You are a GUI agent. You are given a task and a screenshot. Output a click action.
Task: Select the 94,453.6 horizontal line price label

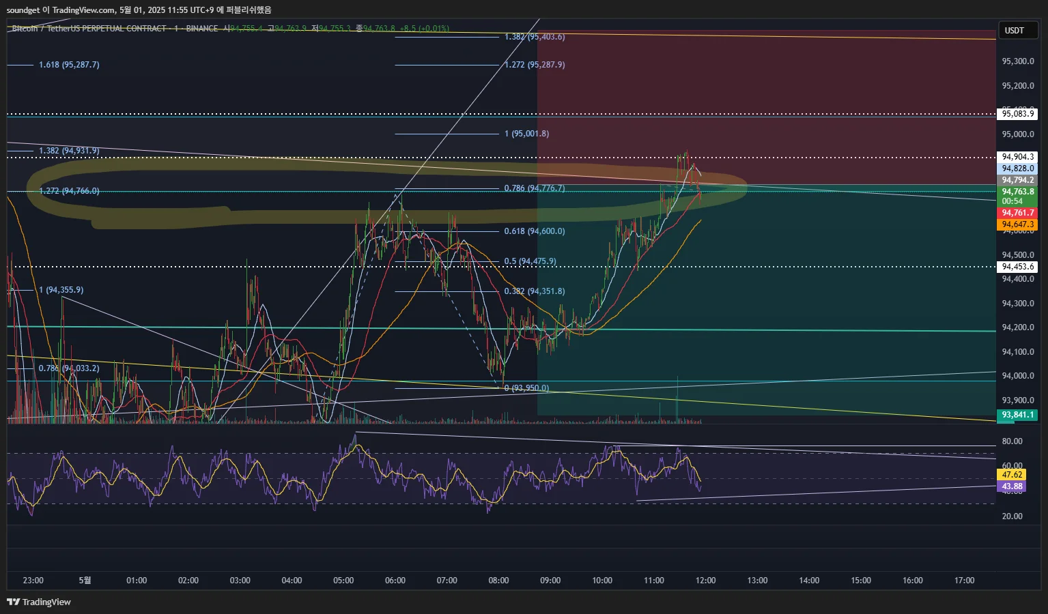pos(1017,267)
